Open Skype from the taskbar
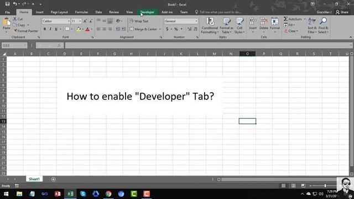The image size is (354, 199). coord(83,194)
